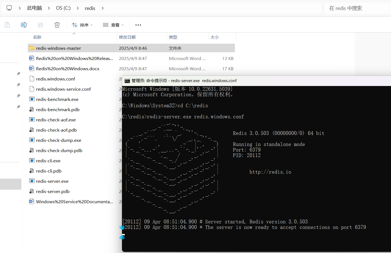The image size is (391, 253).
Task: Select redis-check-dump.exe file icon
Action: click(x=32, y=140)
